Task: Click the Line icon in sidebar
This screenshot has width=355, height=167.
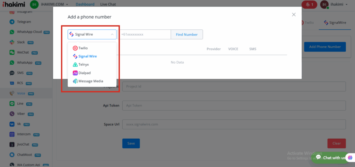Action: pyautogui.click(x=12, y=104)
